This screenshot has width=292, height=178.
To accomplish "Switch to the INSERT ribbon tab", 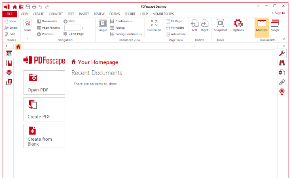I will click(x=84, y=14).
